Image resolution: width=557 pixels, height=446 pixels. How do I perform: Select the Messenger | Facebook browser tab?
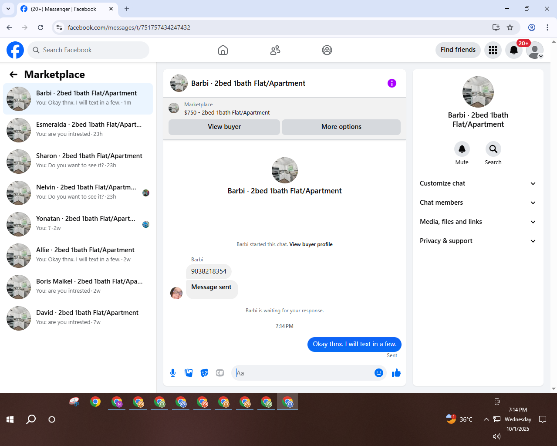point(67,9)
